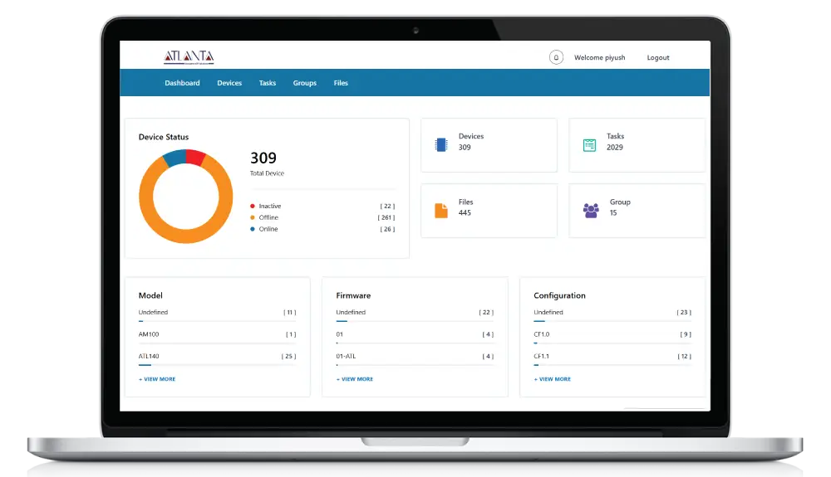Click the Group 15 summary card
Screen dimensions: 831x477
click(637, 211)
